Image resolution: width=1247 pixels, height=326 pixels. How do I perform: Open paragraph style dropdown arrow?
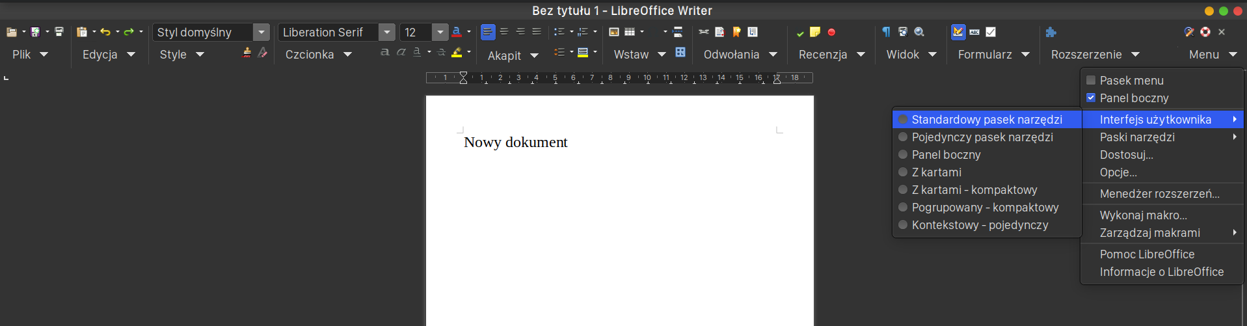(261, 32)
